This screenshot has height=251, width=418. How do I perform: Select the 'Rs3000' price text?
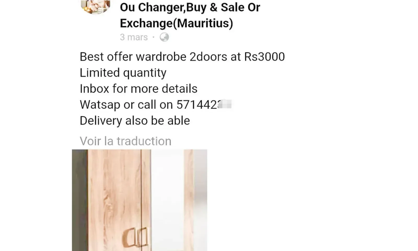pos(264,57)
